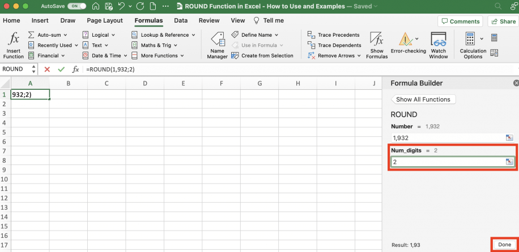Toggle the AutoSave switch

click(76, 6)
